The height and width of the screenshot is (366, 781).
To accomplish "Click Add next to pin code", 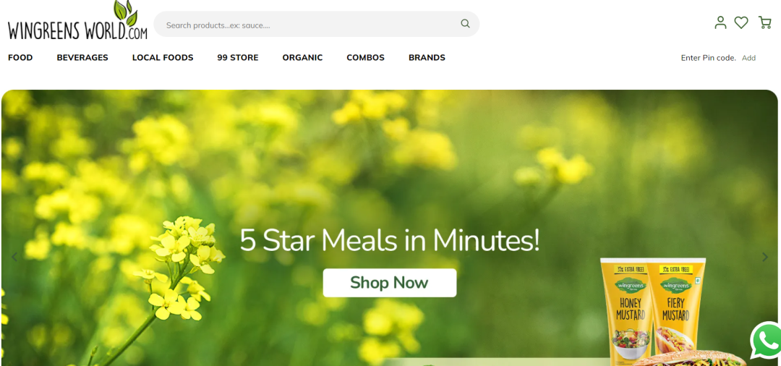I will click(x=748, y=58).
